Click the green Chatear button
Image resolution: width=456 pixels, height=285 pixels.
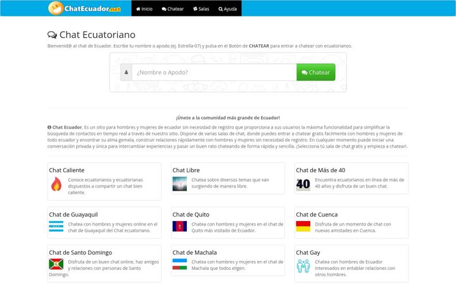(x=316, y=72)
